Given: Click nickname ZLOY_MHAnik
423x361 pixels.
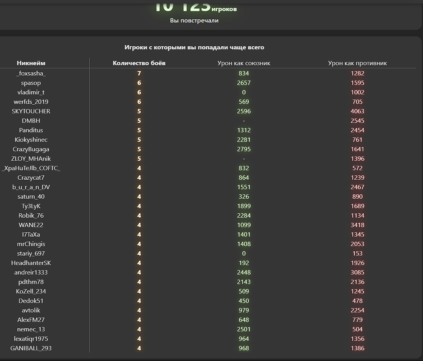Looking at the screenshot, I should 31,159.
